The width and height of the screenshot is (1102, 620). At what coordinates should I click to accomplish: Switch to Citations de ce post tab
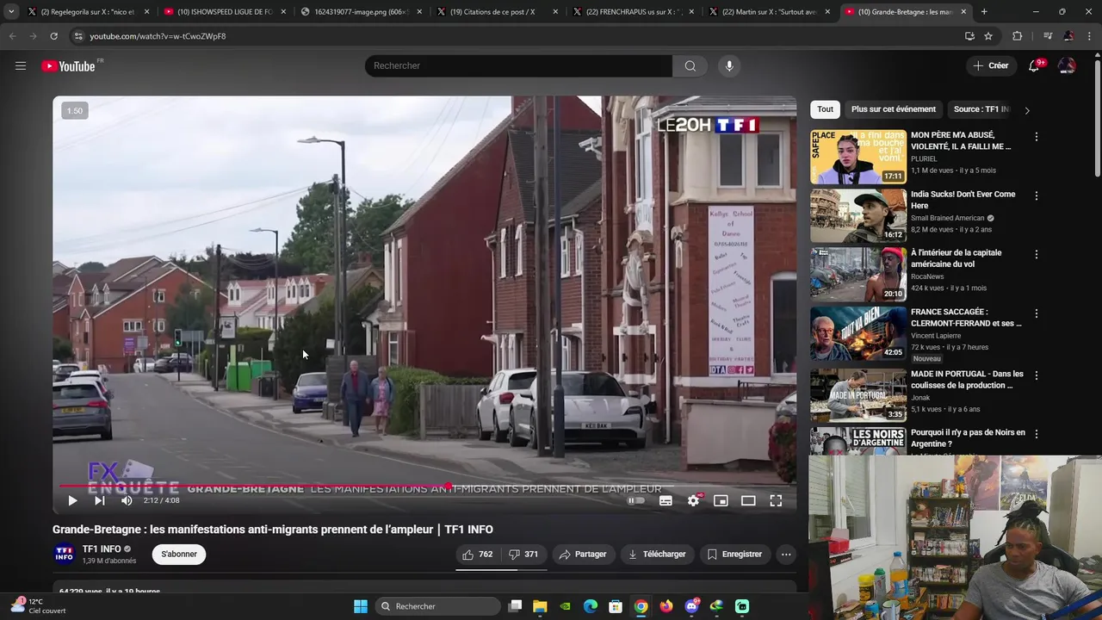pos(497,12)
